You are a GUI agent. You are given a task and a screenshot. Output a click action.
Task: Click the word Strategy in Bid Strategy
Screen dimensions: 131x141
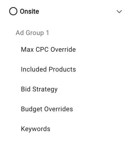coord(45,89)
